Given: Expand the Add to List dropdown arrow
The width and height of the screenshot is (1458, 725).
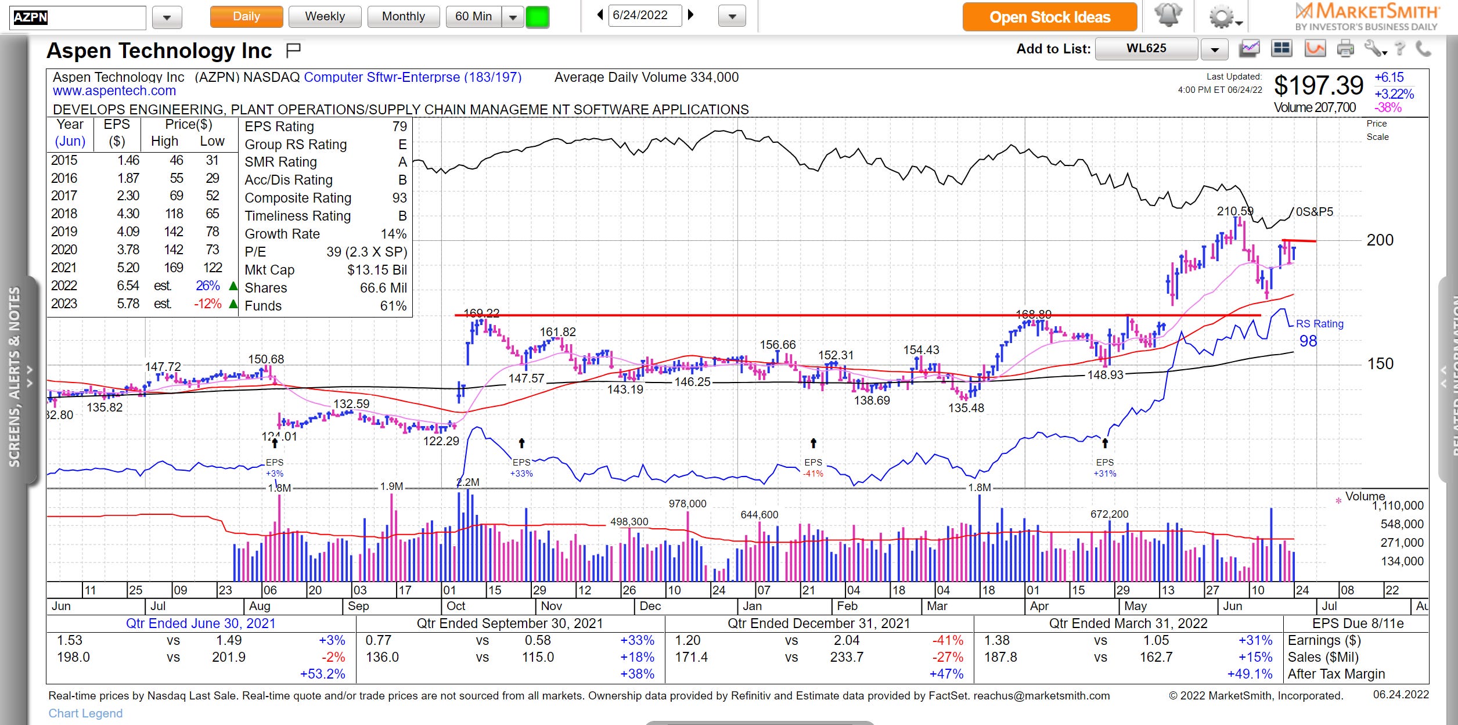Looking at the screenshot, I should (1214, 49).
